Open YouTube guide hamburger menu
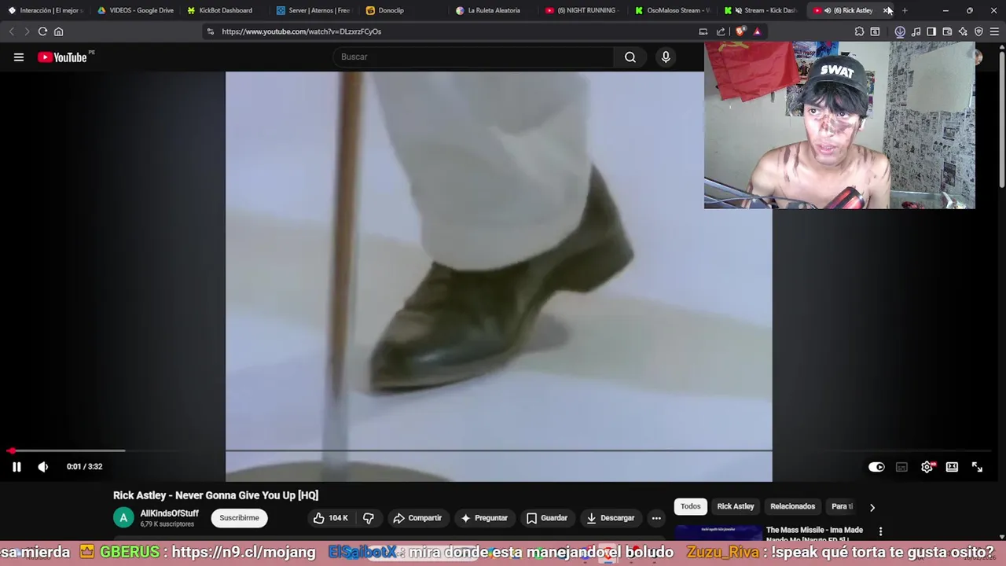The width and height of the screenshot is (1006, 566). 19,57
